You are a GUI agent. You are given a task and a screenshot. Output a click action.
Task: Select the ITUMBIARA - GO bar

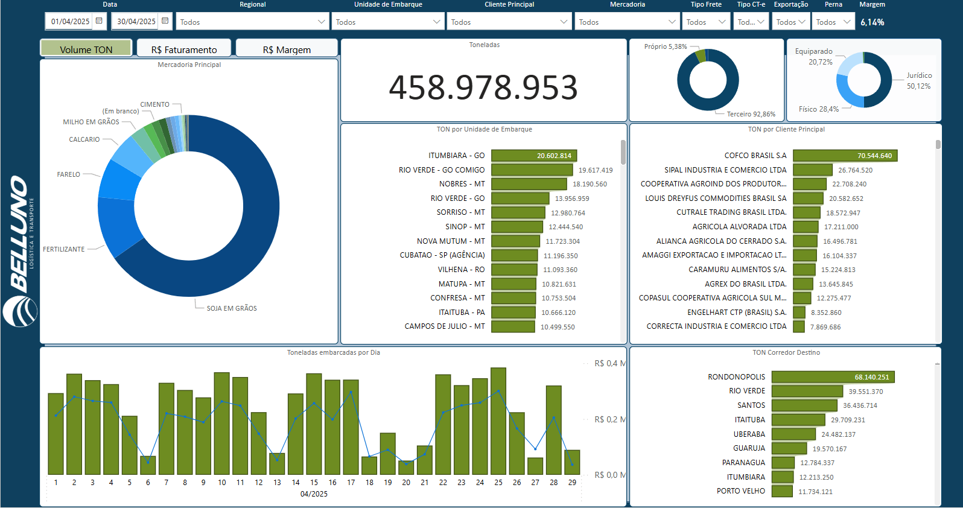(x=534, y=156)
